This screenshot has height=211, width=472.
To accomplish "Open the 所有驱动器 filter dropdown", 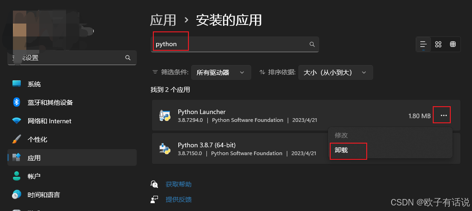I will coord(221,72).
